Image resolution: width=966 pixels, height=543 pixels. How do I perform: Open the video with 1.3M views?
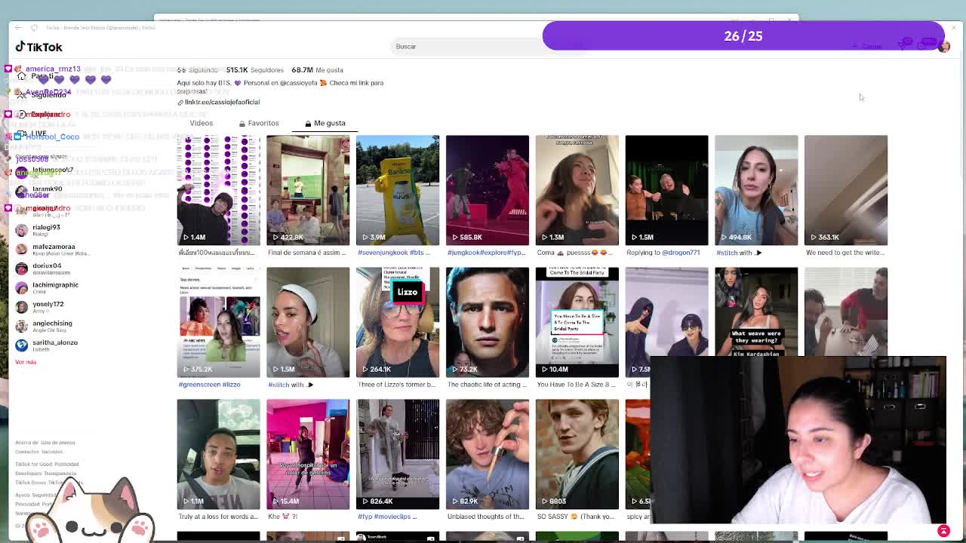(577, 190)
